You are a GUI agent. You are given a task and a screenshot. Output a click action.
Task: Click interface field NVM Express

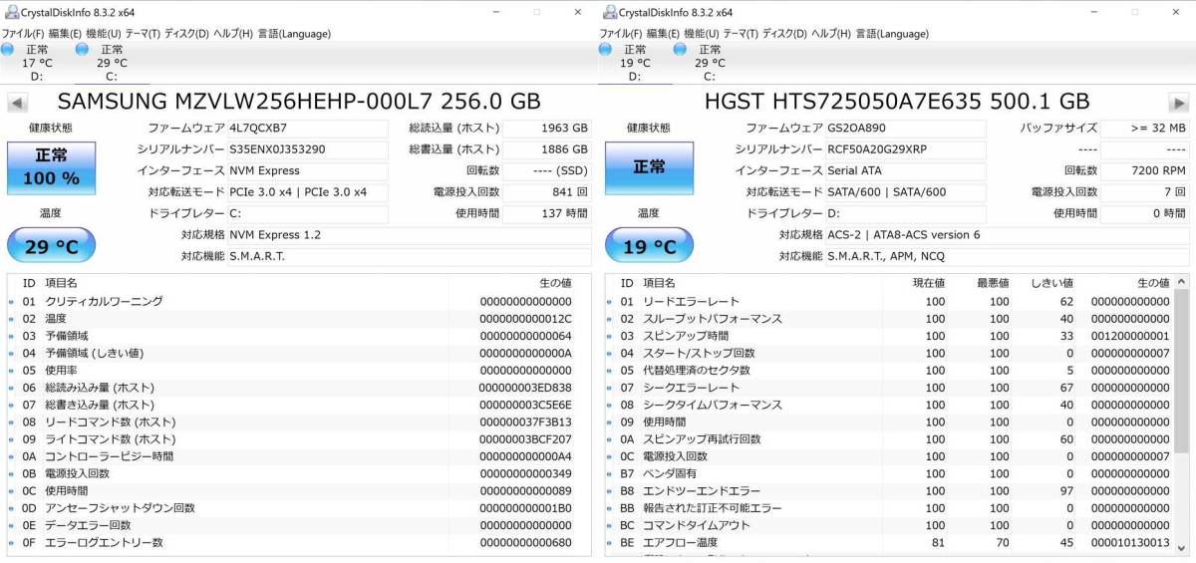pos(307,171)
